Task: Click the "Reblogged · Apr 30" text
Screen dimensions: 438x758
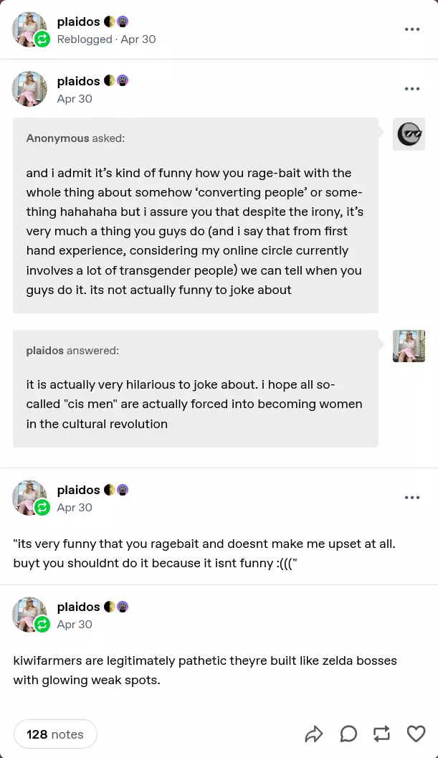Action: pyautogui.click(x=106, y=39)
